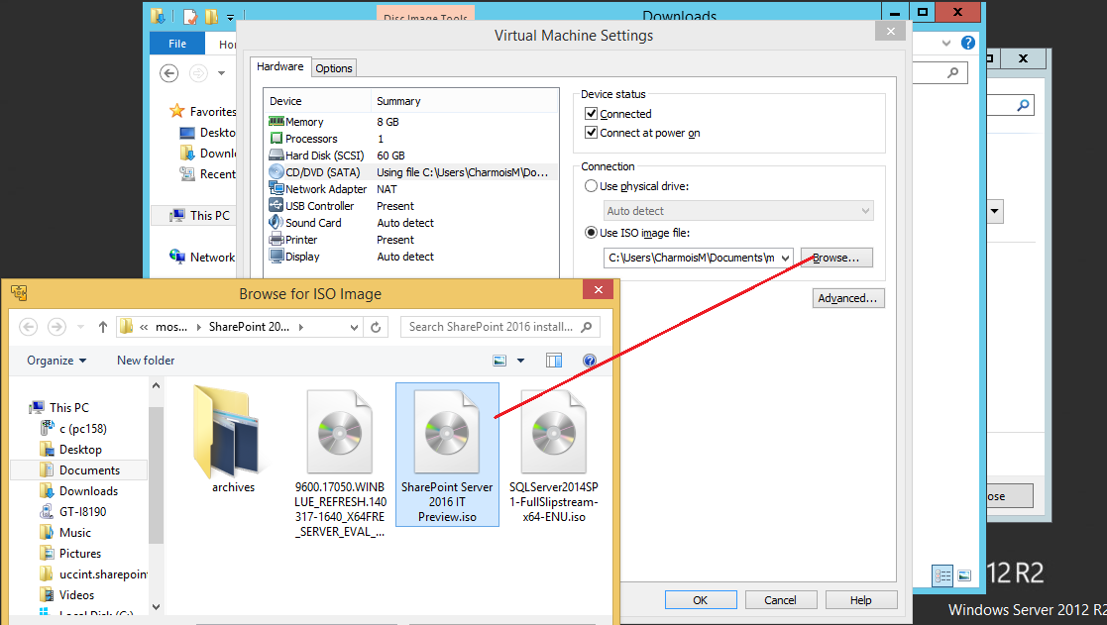Click the Advanced... button
Viewport: 1107px width, 625px height.
(848, 298)
